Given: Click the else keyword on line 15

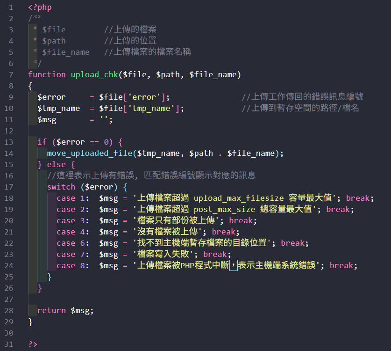Looking at the screenshot, I should coord(56,164).
